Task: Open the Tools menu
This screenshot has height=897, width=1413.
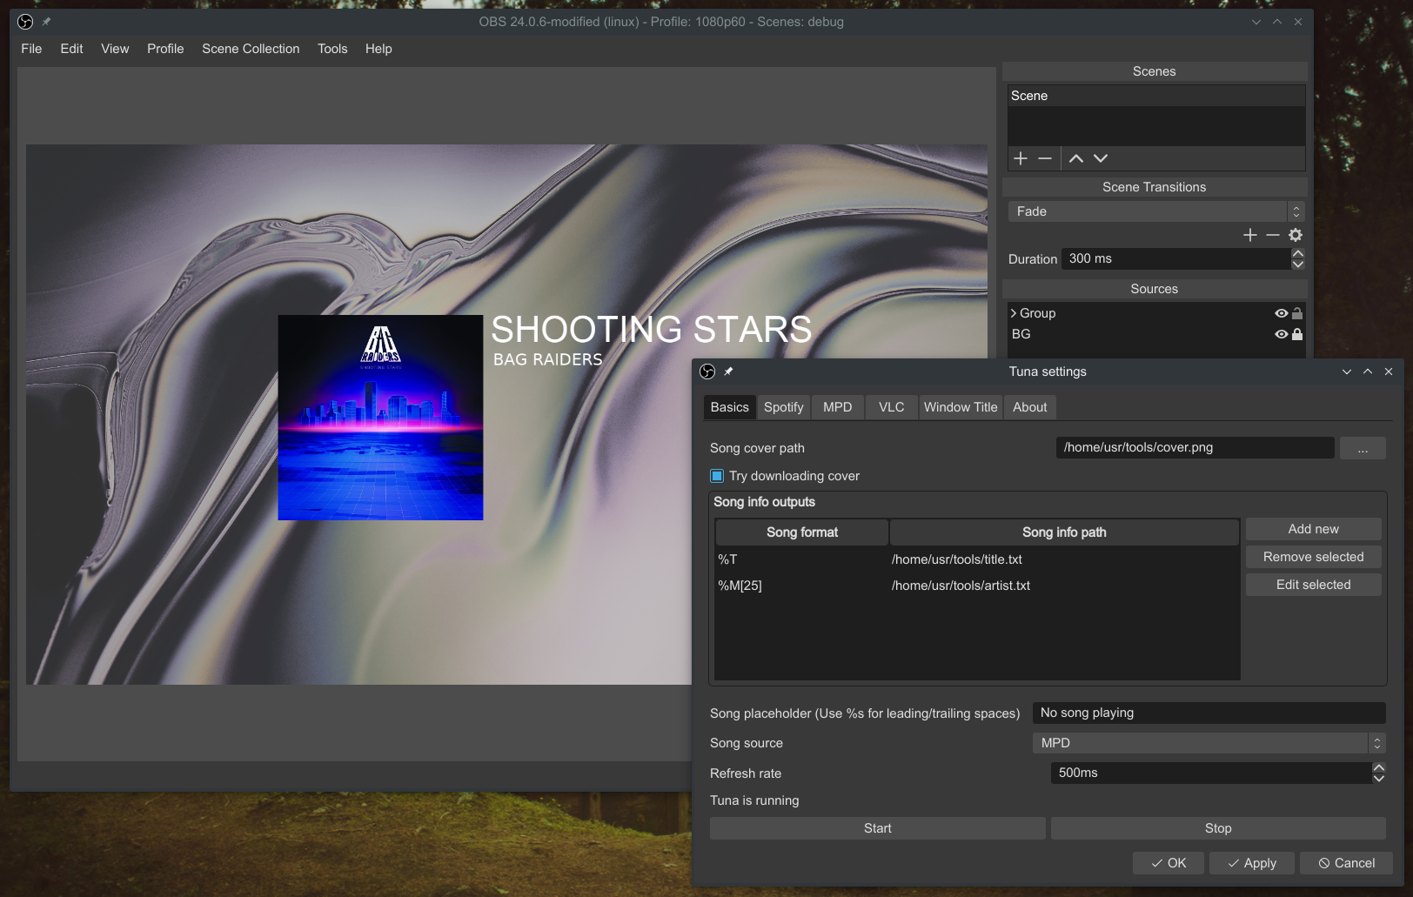Action: [332, 49]
